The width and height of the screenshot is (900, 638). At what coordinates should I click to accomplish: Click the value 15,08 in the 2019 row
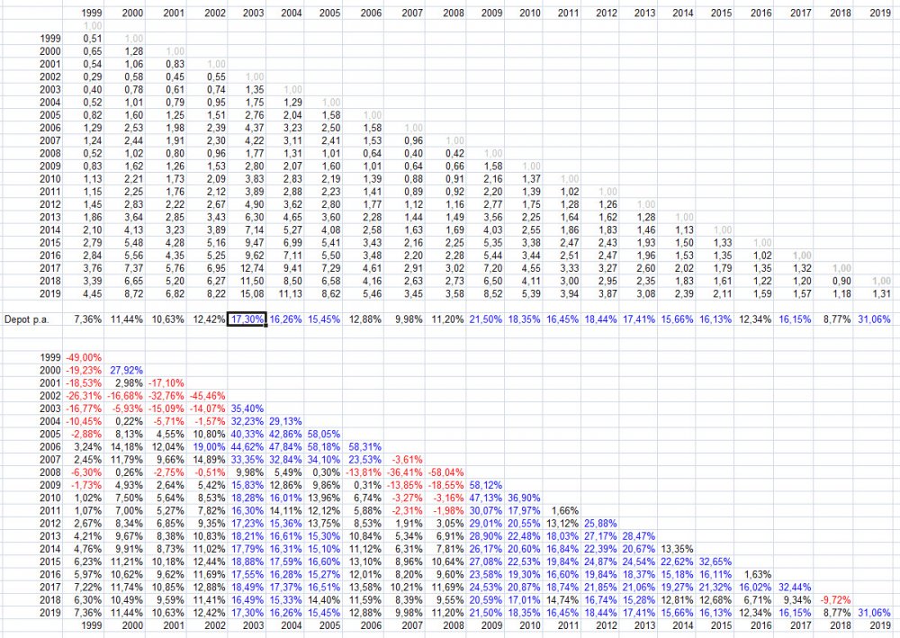pos(253,293)
